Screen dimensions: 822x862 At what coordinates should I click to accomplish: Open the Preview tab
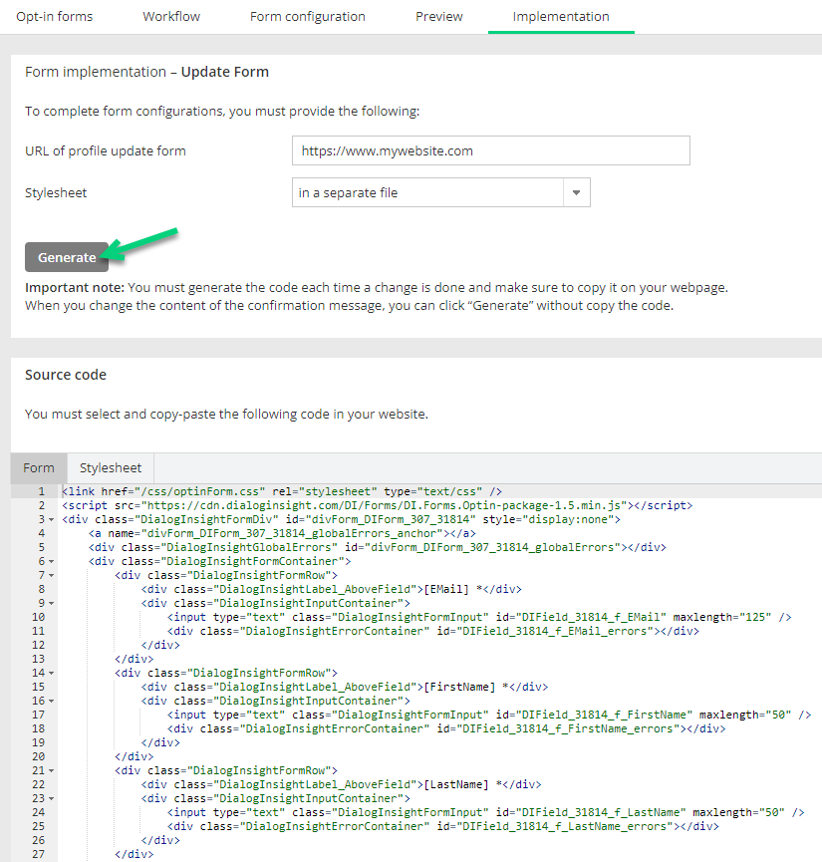click(438, 17)
